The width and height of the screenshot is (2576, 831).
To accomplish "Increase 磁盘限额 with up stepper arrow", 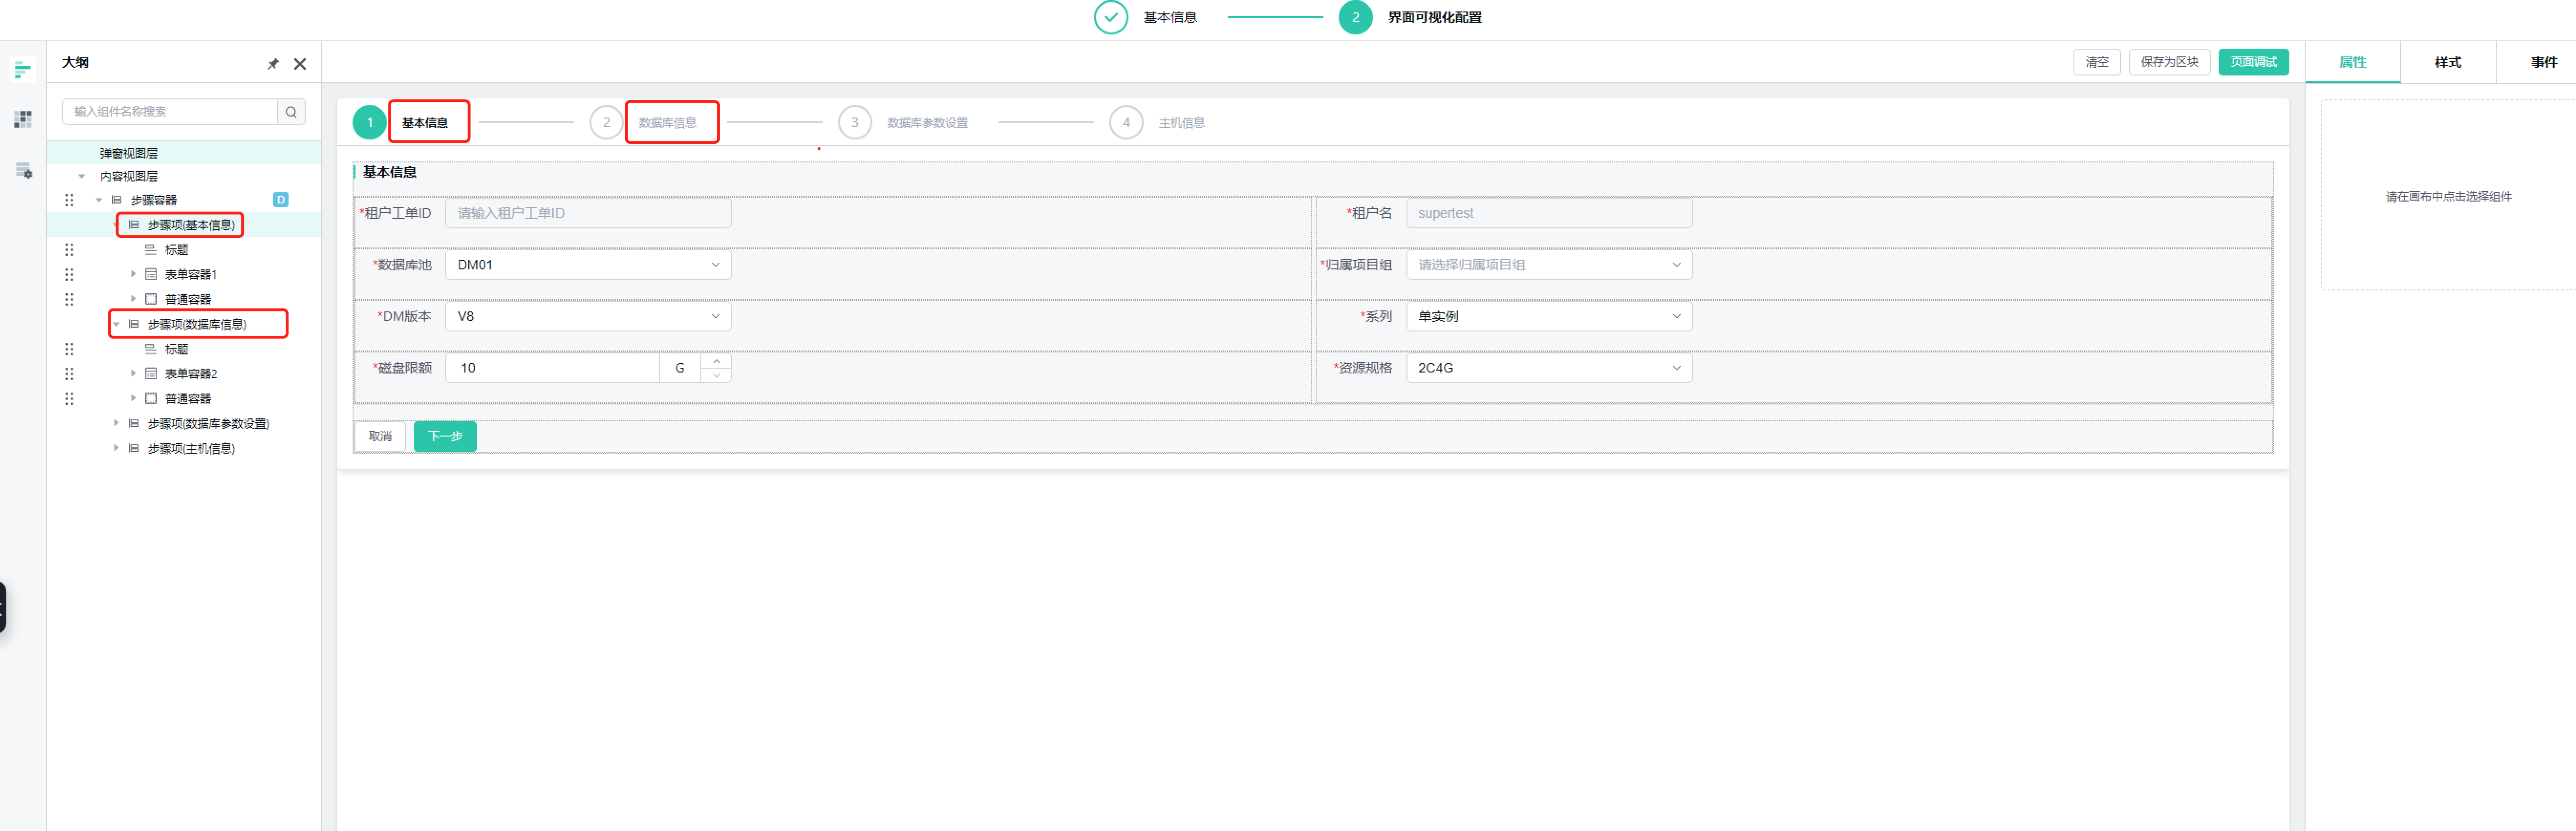I will (716, 362).
